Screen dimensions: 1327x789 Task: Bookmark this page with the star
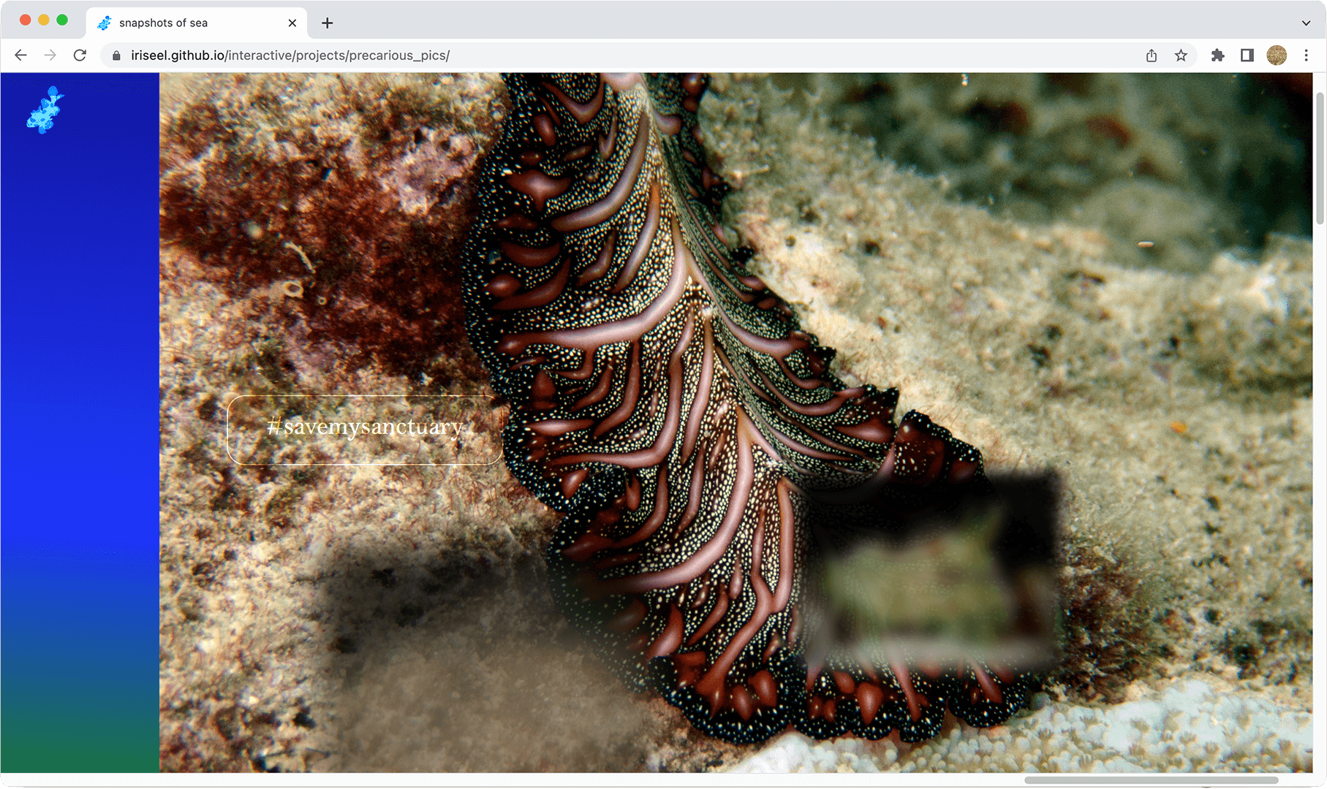point(1181,56)
